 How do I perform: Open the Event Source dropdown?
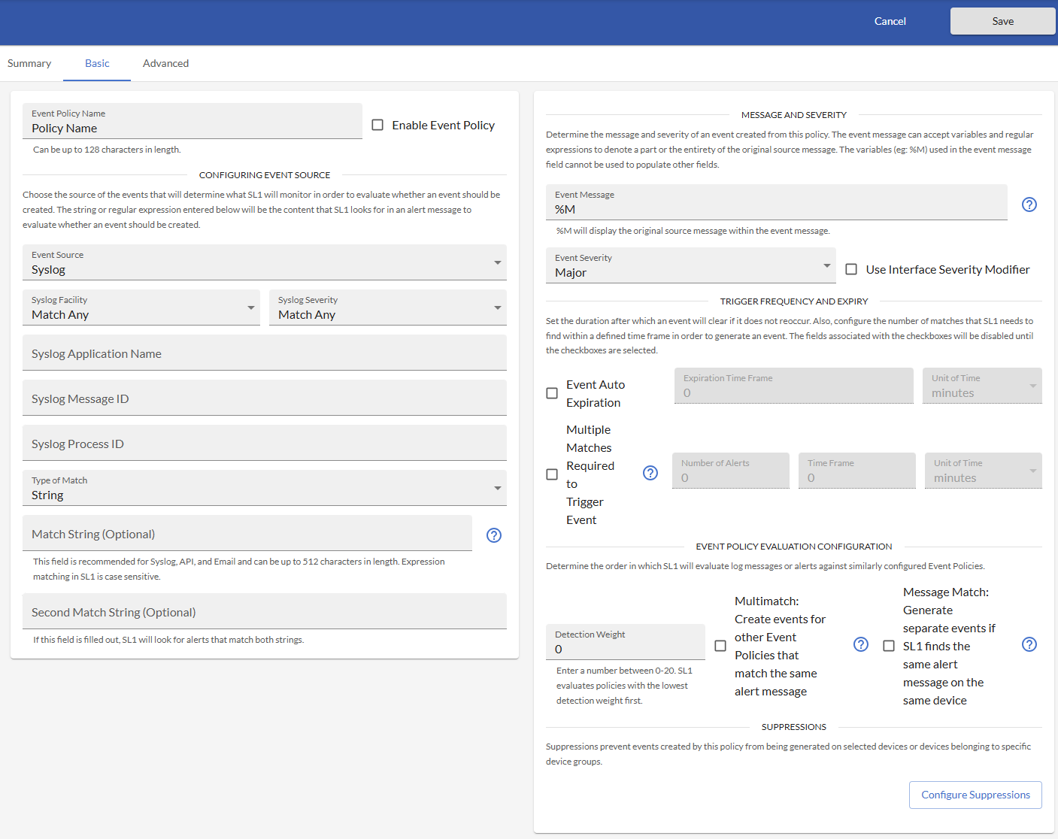coord(264,263)
